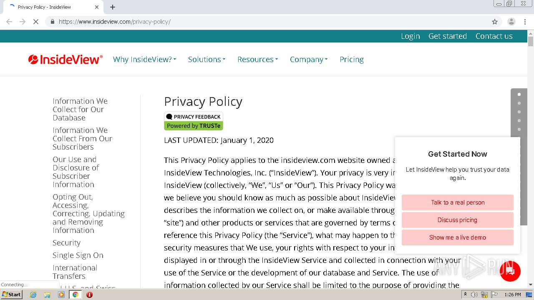Close the Privacy Policy tab

coord(97,7)
